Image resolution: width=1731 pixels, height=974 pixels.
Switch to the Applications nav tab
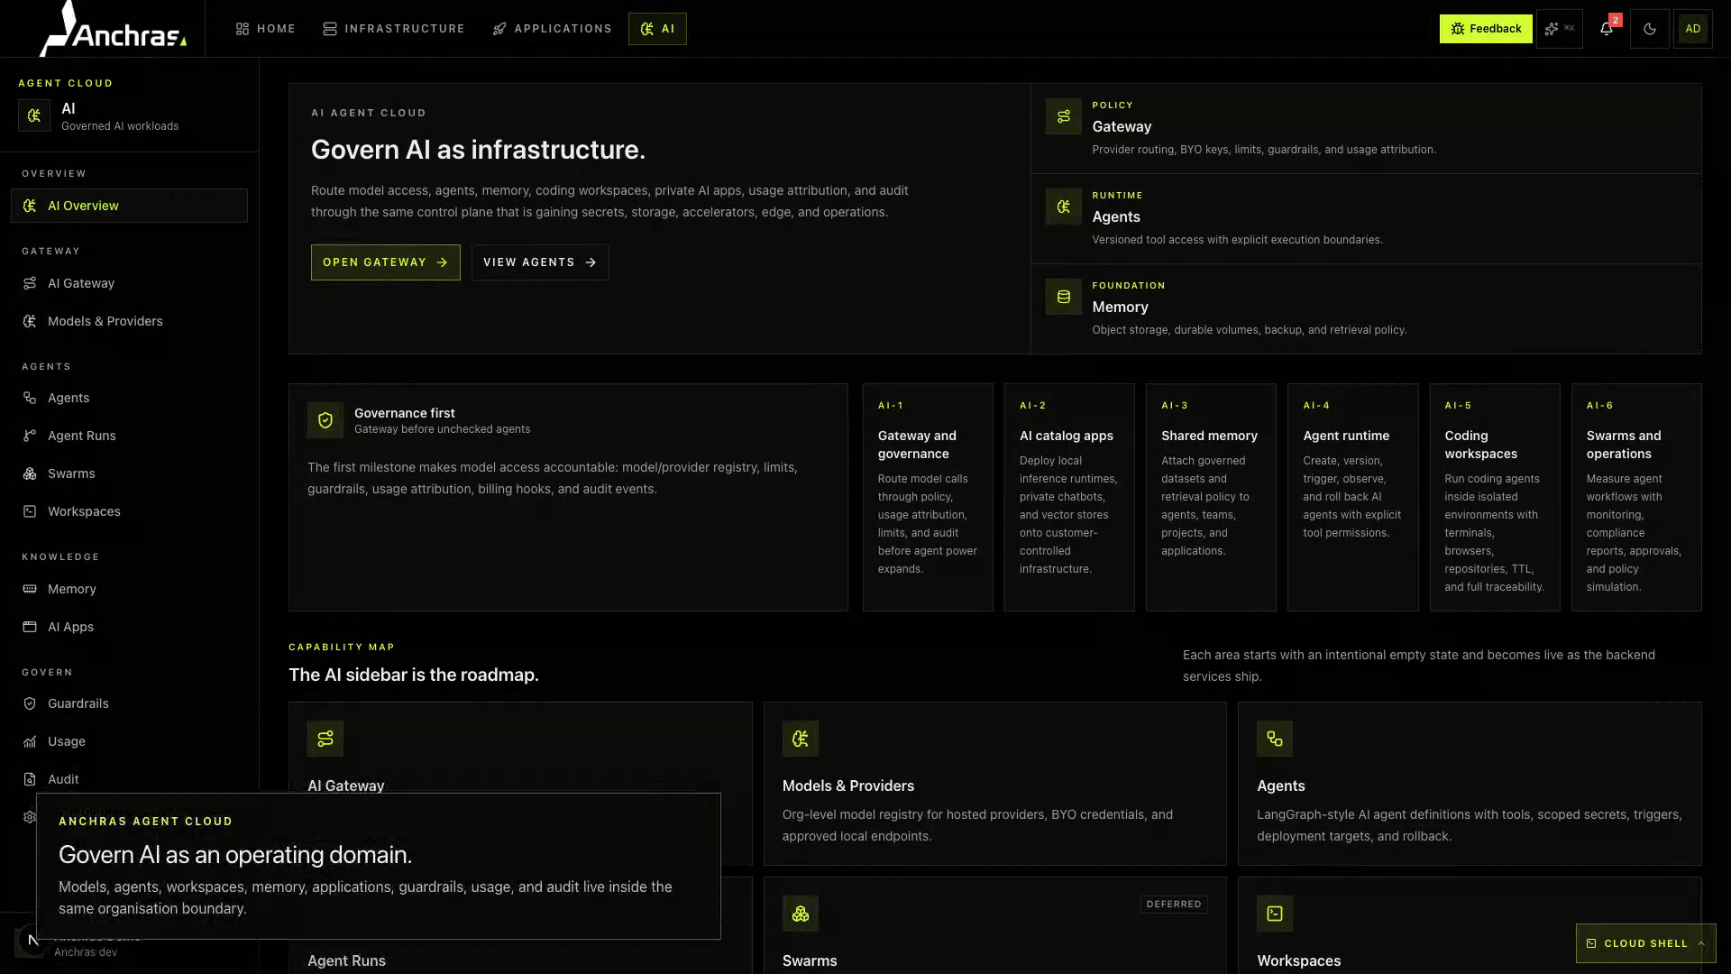click(552, 29)
